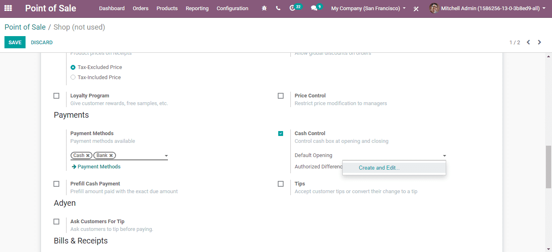
Task: Open the Reporting menu
Action: point(197,8)
